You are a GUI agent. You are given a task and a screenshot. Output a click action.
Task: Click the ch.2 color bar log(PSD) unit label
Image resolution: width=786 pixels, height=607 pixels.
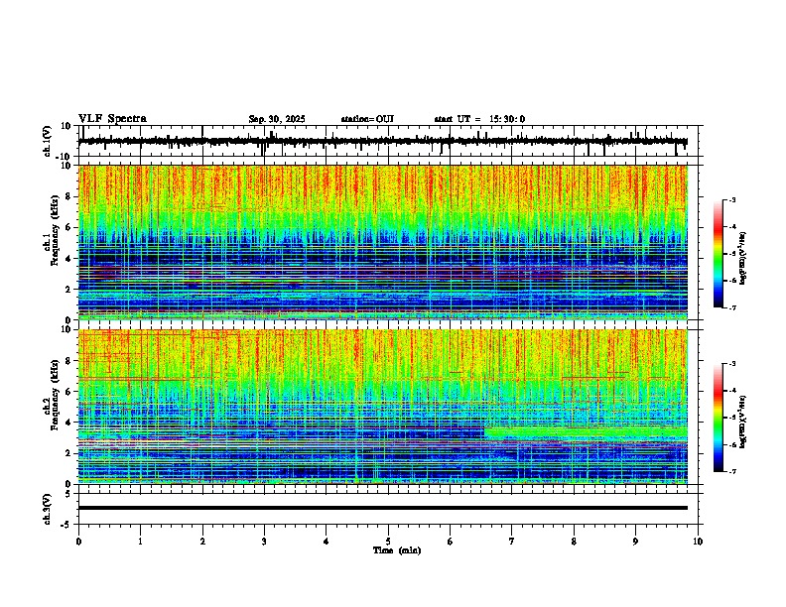[742, 422]
